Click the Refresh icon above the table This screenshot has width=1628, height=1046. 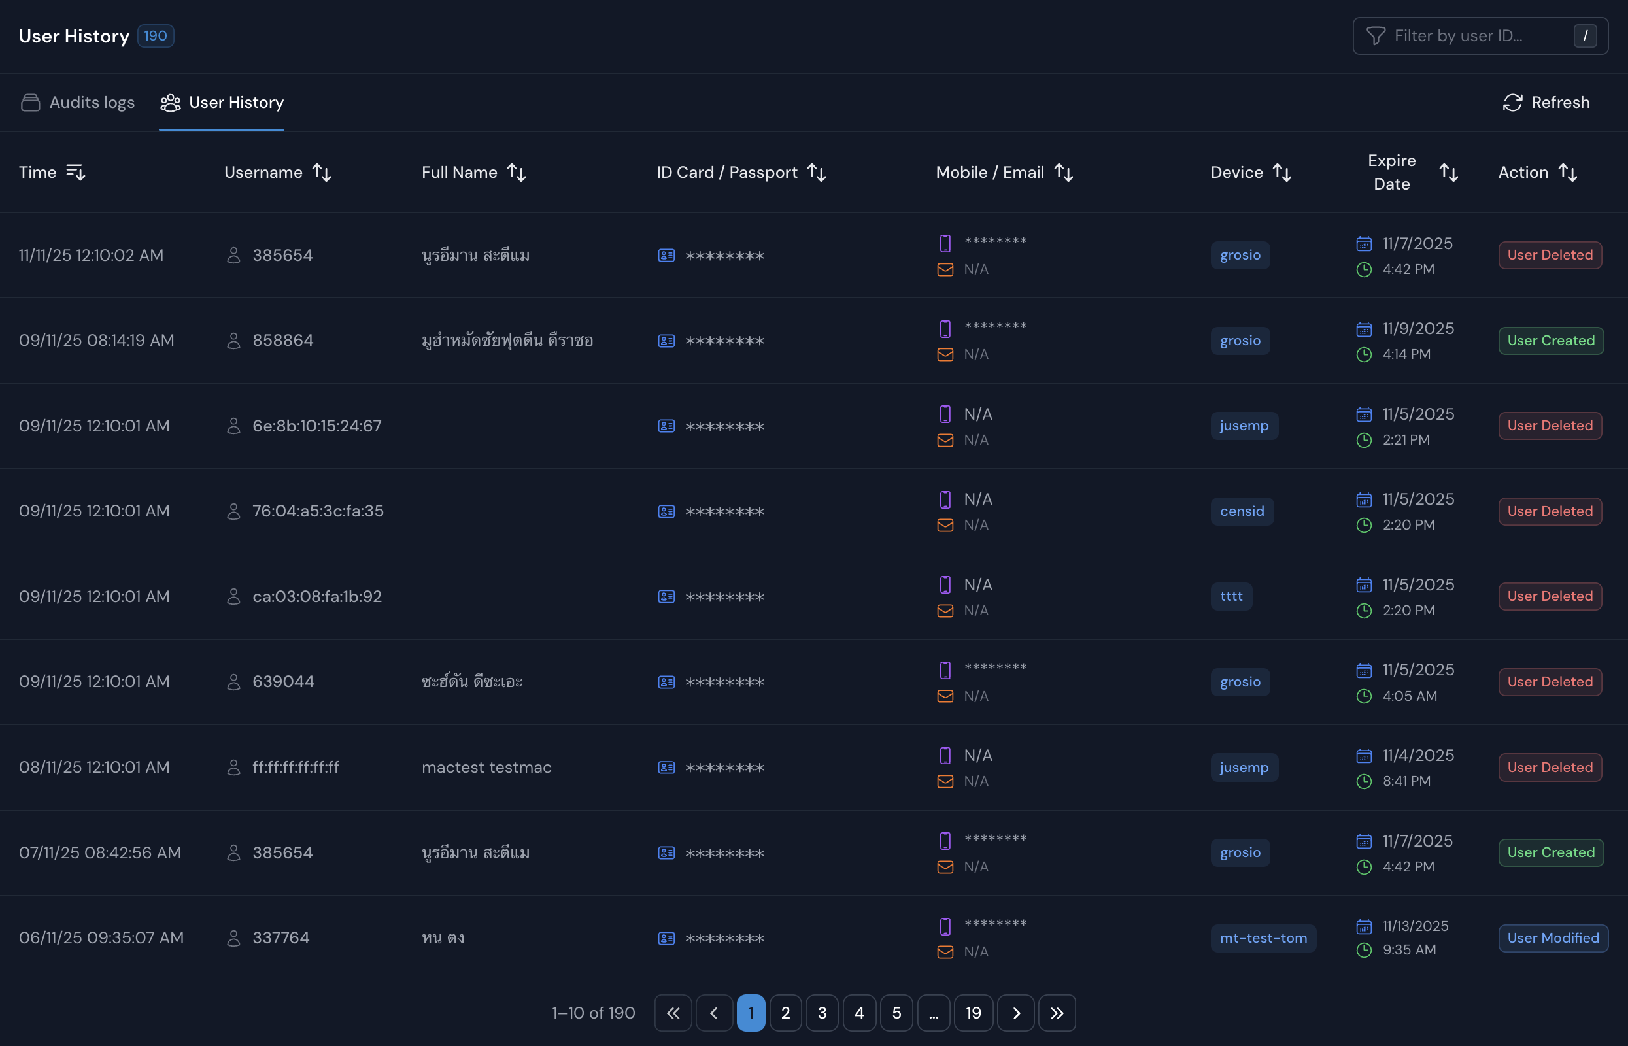(x=1512, y=103)
